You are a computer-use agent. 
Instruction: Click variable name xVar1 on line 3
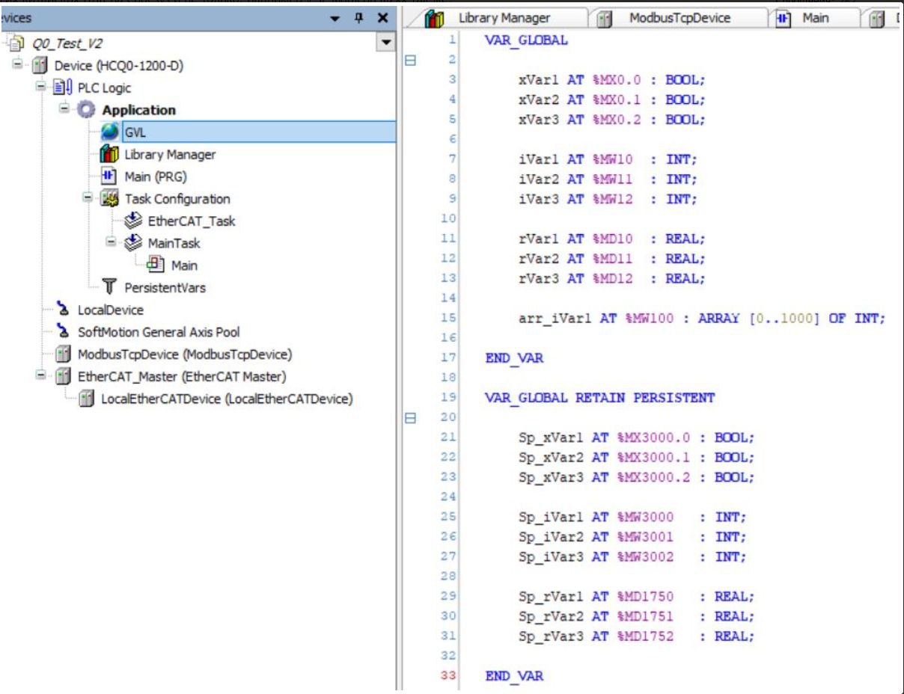[539, 80]
